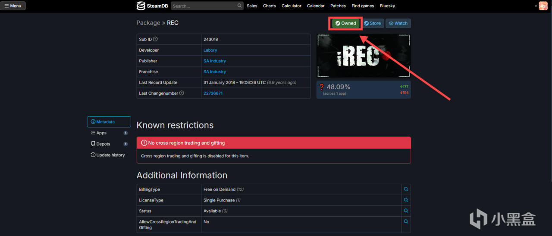
Task: Click the Free on Demand value
Action: coord(220,189)
